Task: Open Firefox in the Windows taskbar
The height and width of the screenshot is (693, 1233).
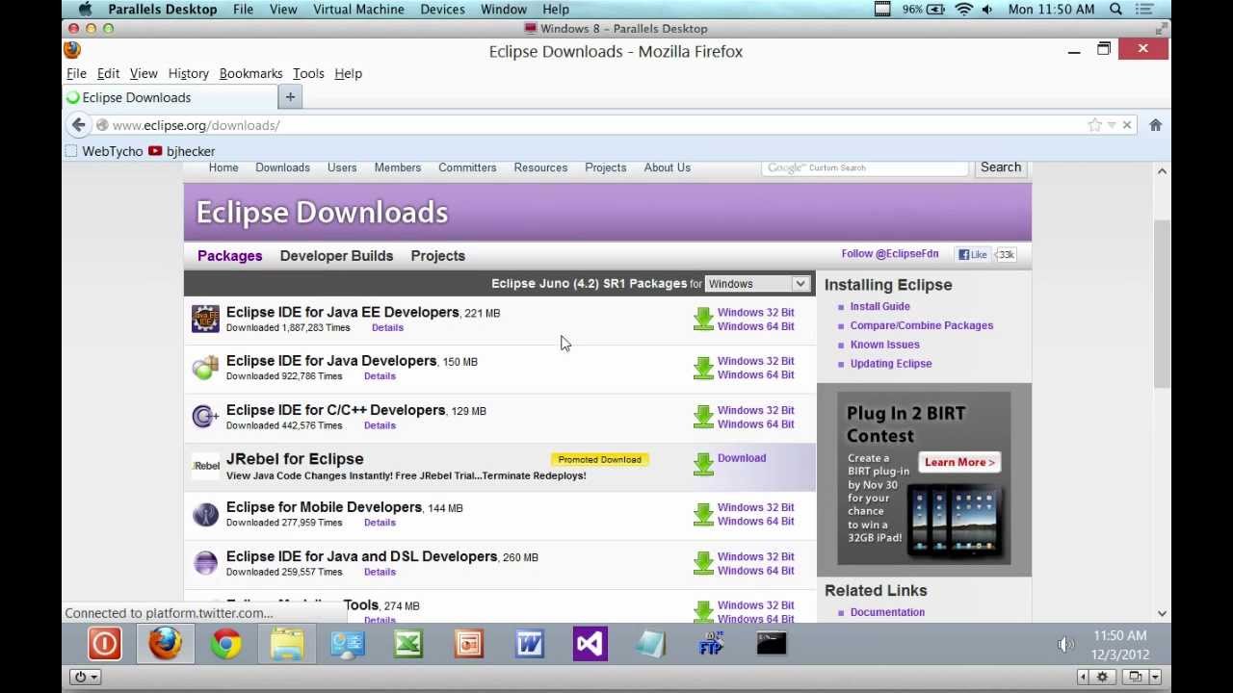Action: [x=165, y=643]
